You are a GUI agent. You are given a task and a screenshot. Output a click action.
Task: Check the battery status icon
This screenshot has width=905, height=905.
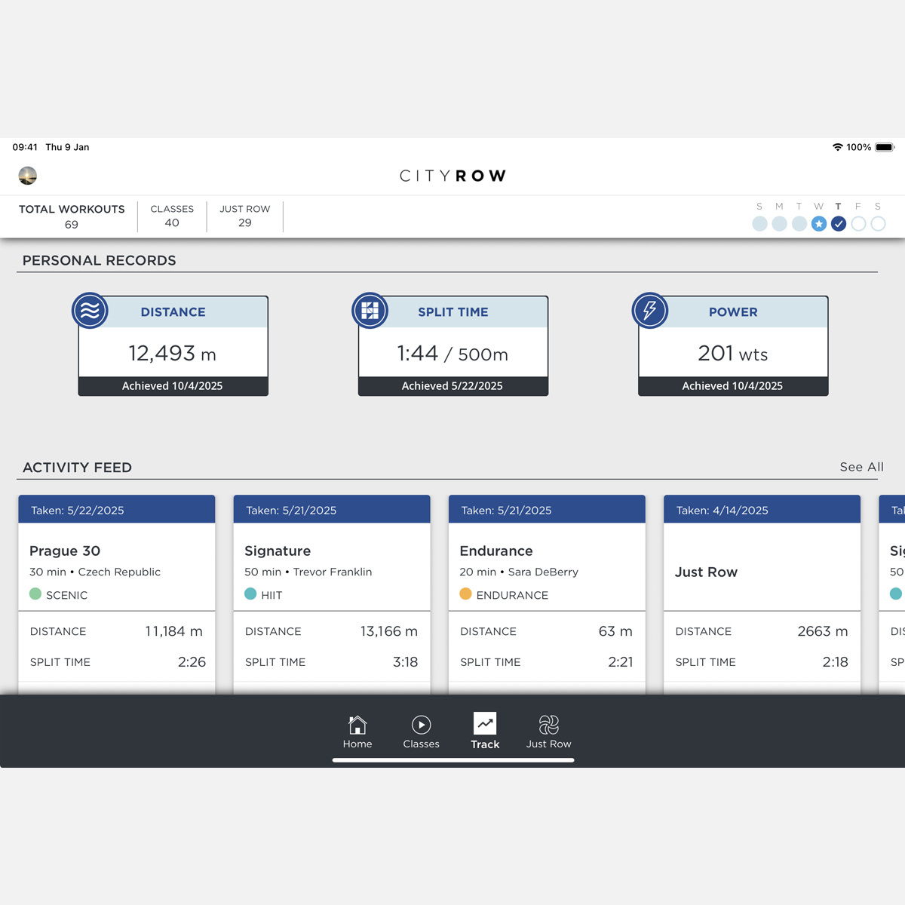[885, 147]
